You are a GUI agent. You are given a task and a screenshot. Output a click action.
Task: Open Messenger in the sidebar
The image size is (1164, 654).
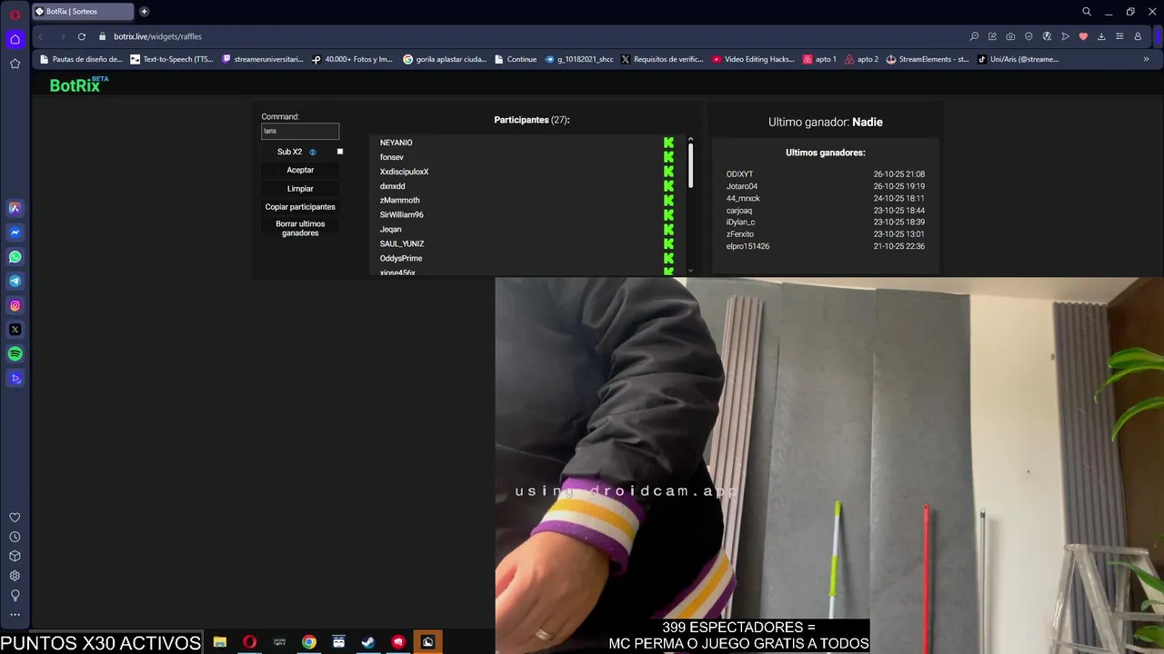(15, 233)
